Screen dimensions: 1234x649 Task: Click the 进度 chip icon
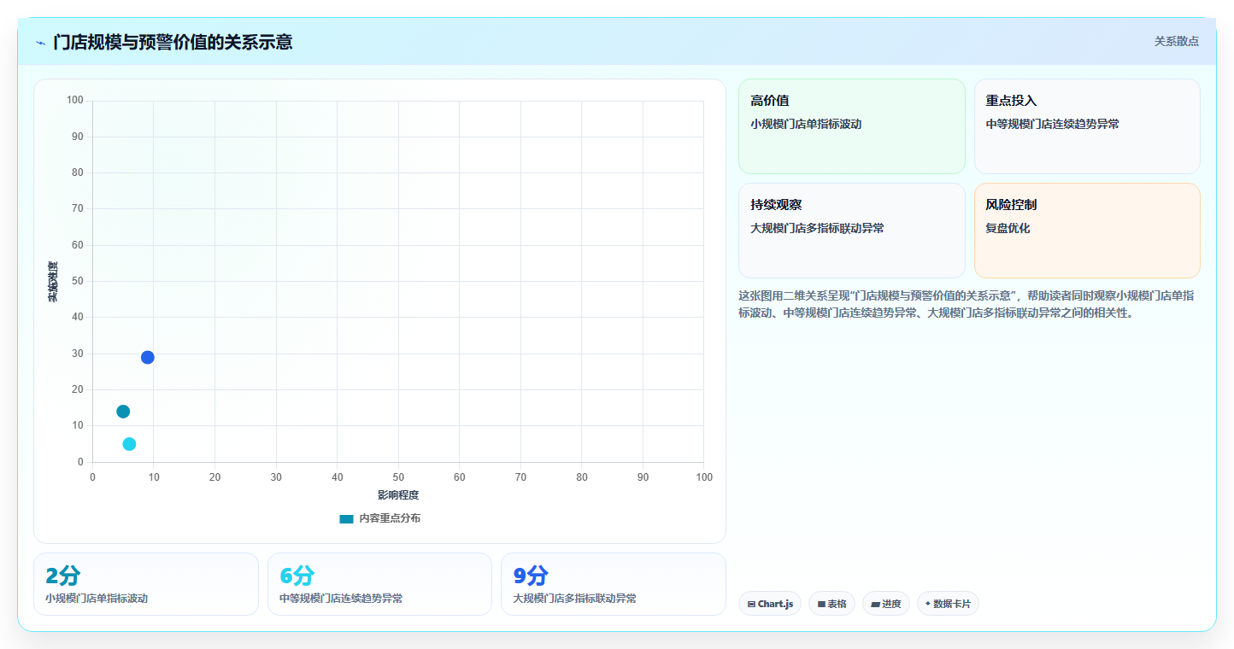click(x=876, y=604)
